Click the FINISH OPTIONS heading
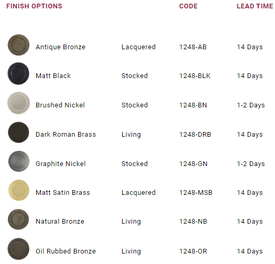275x264 pixels. click(x=34, y=6)
